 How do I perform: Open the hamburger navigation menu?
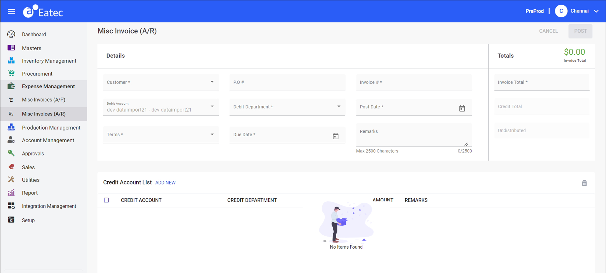(11, 11)
